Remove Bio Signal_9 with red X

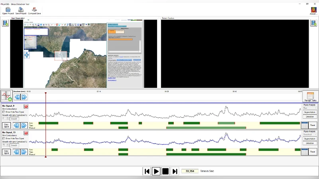[x=26, y=107]
